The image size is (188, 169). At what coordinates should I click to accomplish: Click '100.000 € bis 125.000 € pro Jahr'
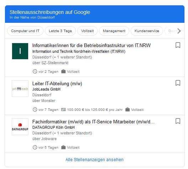pos(95,110)
